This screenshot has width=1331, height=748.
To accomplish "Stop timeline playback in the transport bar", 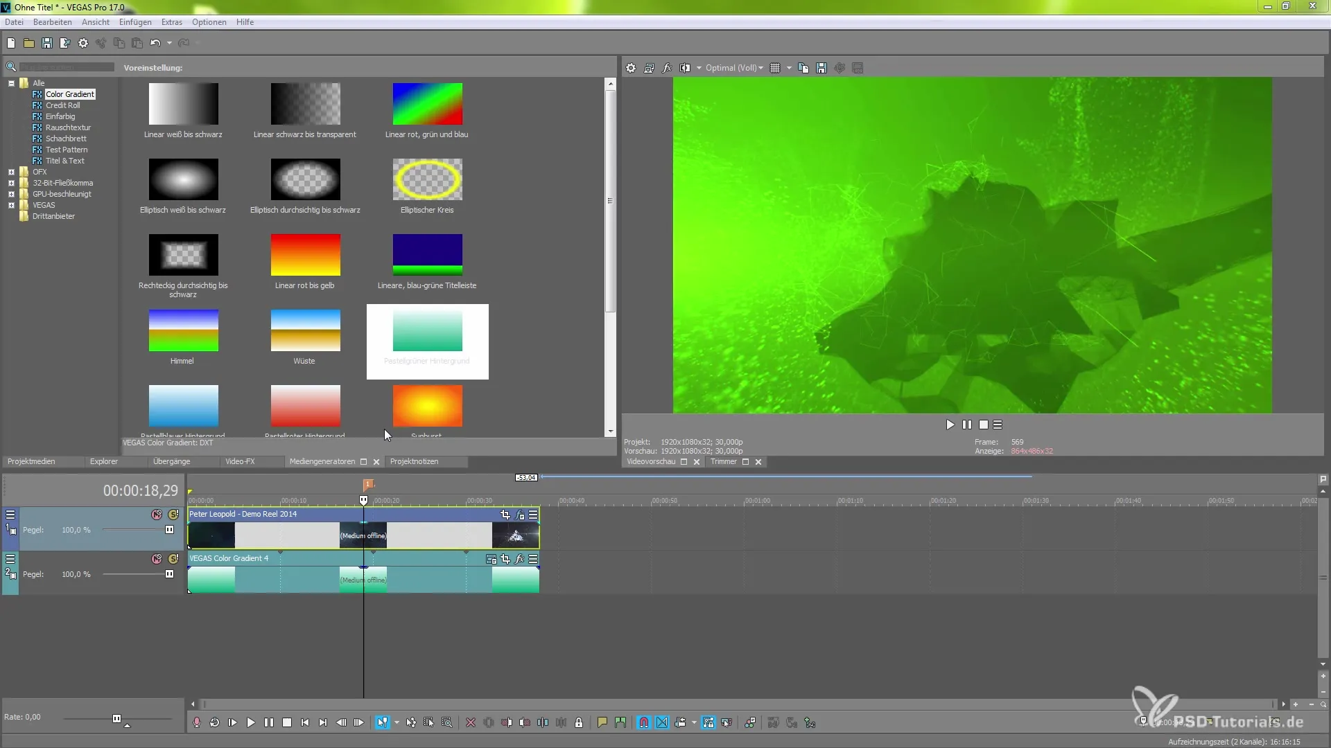I will (x=287, y=722).
